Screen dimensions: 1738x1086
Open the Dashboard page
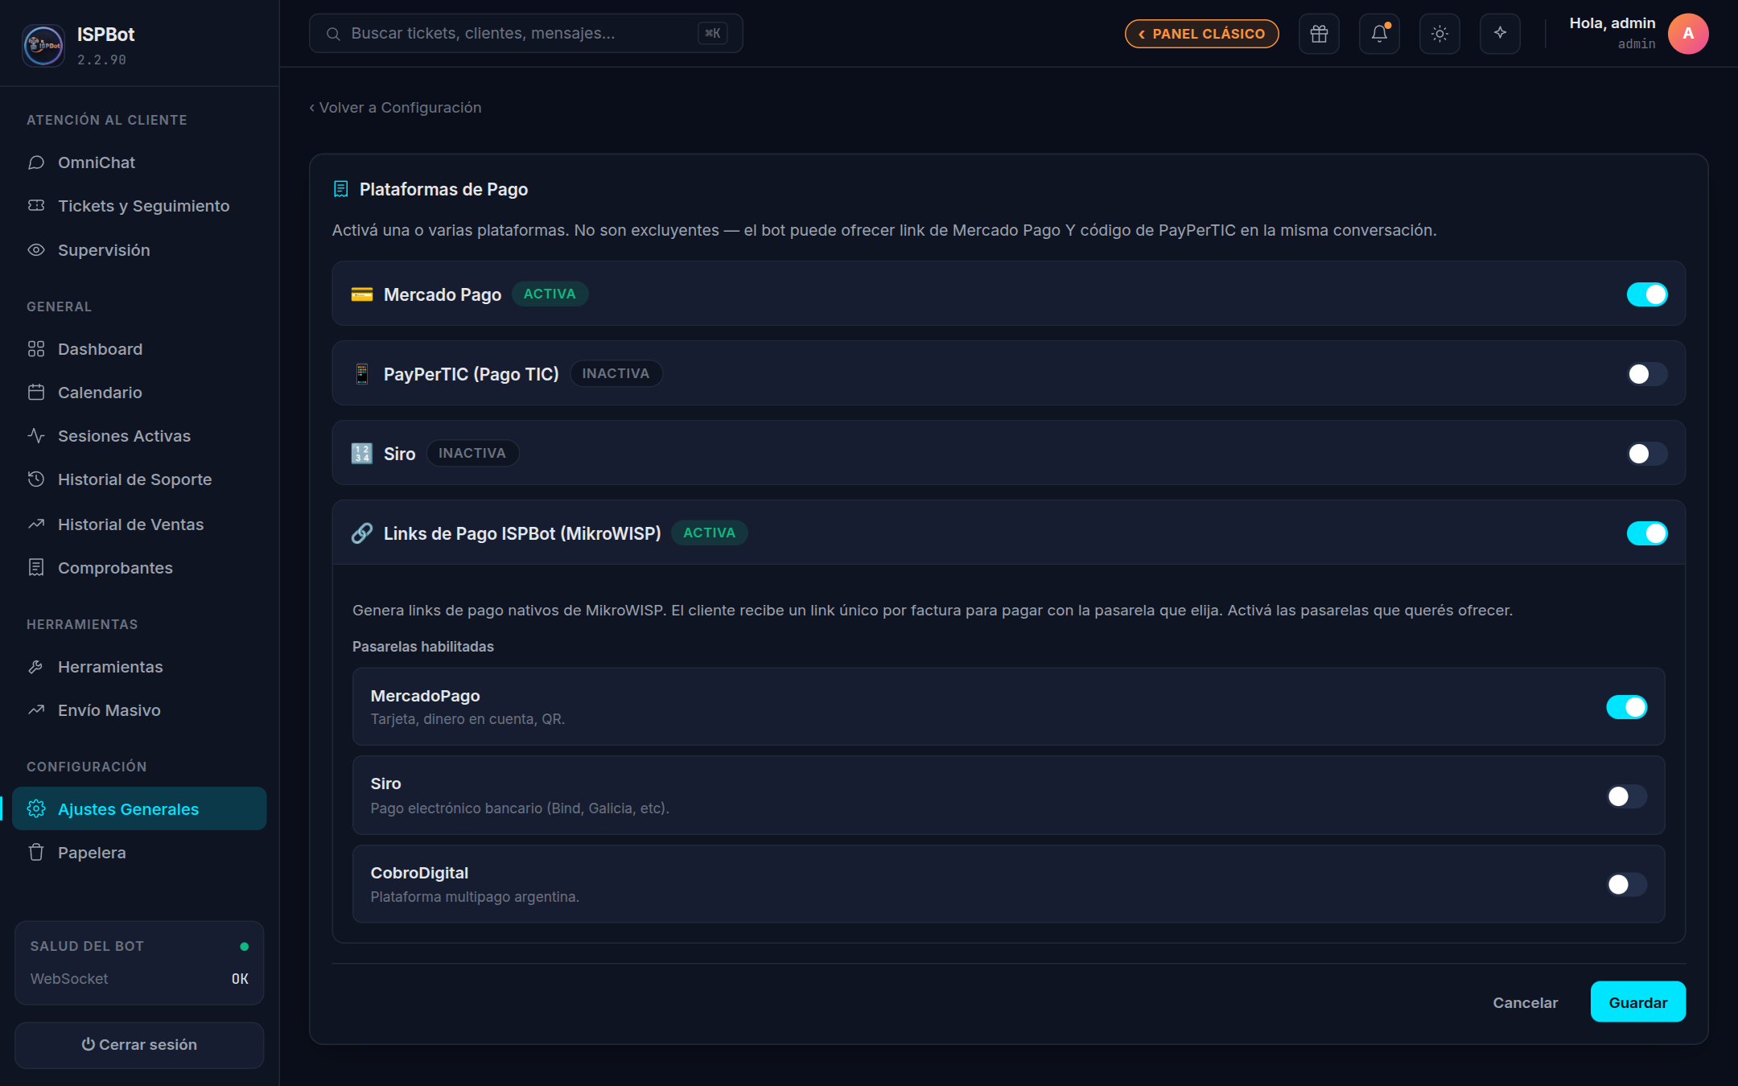pos(139,349)
